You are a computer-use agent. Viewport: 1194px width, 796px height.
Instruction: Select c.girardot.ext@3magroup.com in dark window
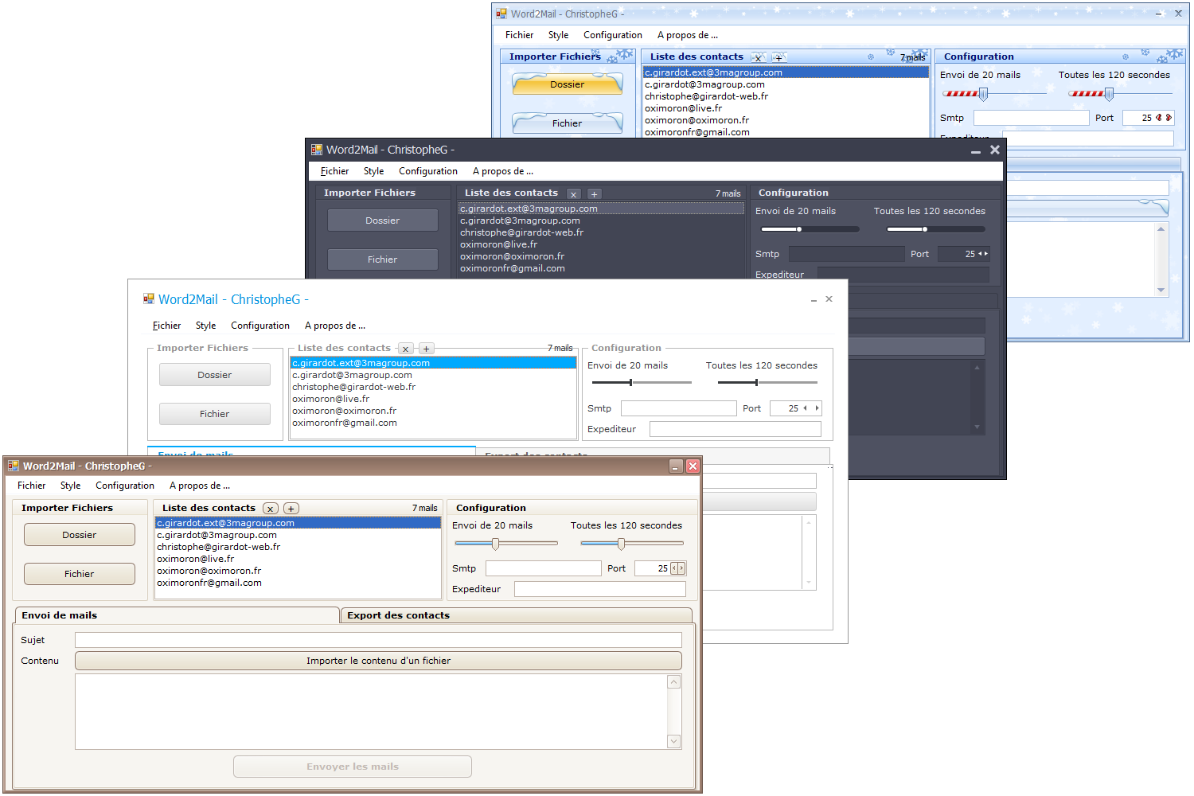(x=601, y=209)
